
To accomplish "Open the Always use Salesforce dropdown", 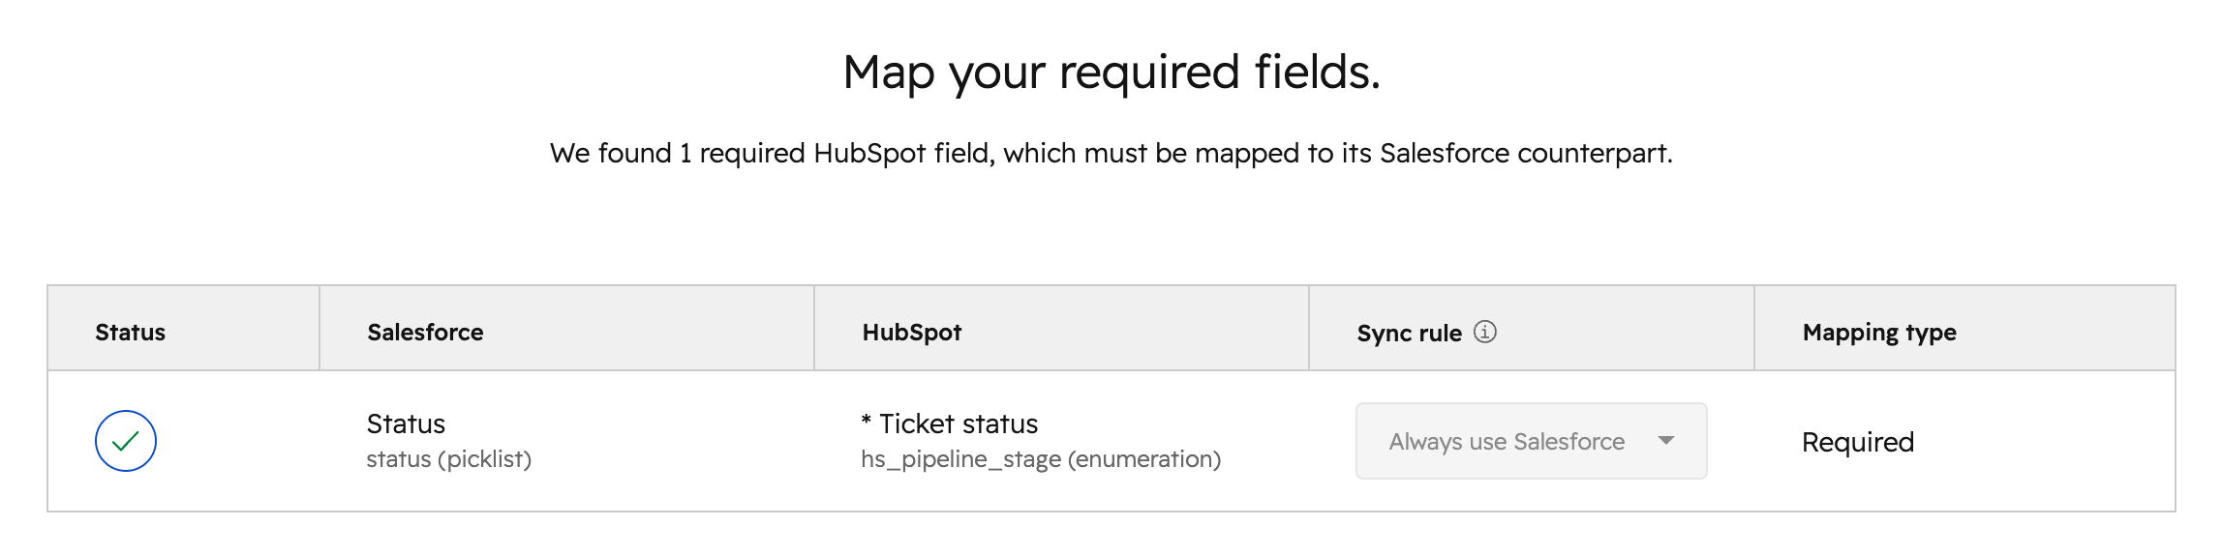I will [x=1531, y=441].
